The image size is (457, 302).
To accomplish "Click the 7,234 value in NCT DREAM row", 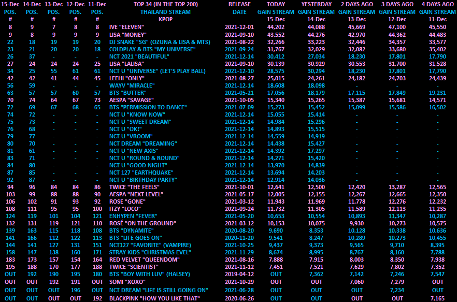I will (x=397, y=290).
